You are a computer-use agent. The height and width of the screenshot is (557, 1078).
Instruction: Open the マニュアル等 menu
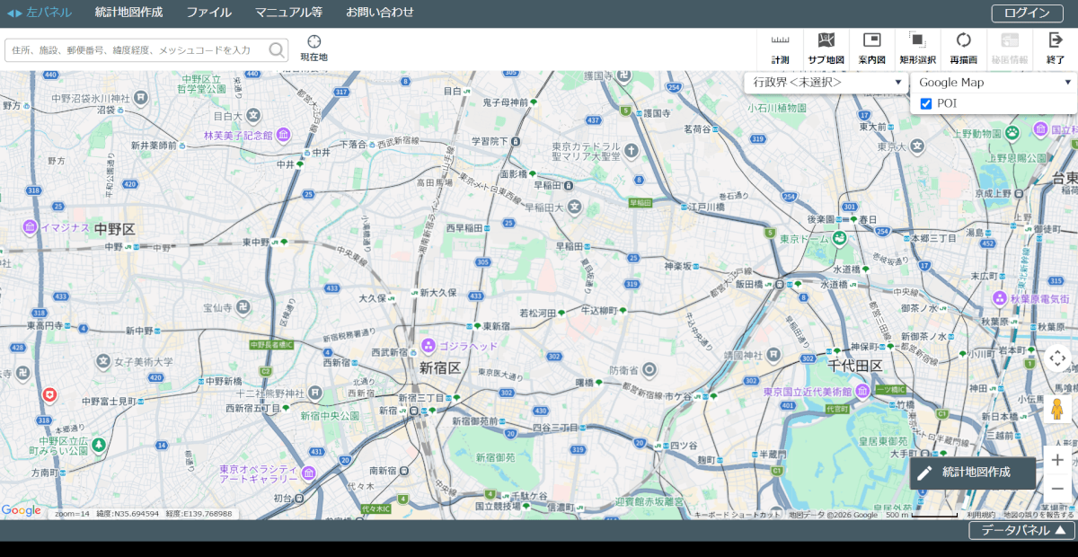tap(288, 13)
